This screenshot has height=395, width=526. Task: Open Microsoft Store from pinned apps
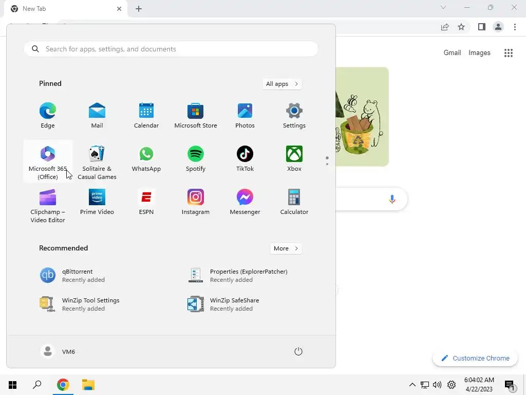click(x=196, y=116)
